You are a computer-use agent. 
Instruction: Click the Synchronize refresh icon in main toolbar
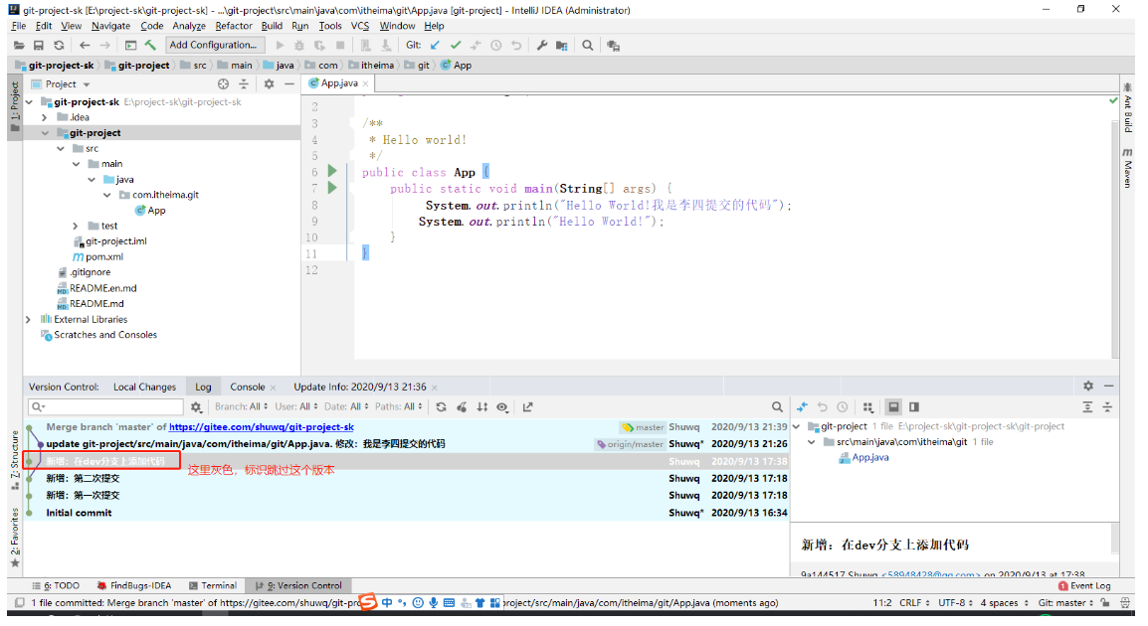coord(59,46)
